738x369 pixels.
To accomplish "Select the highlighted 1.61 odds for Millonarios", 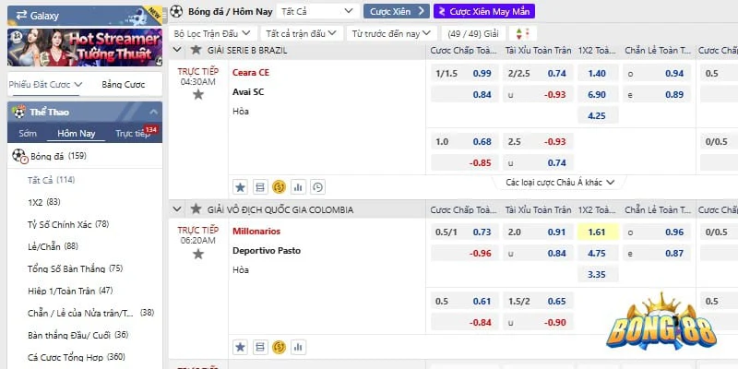I will [x=596, y=232].
